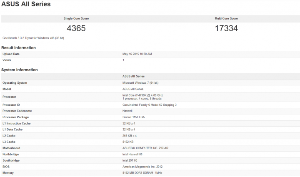The width and height of the screenshot is (300, 177).
Task: Select the Multi-Core Score label
Action: tap(226, 19)
